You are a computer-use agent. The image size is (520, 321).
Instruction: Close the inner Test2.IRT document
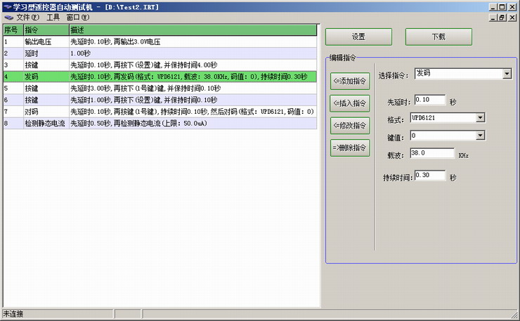coord(512,18)
